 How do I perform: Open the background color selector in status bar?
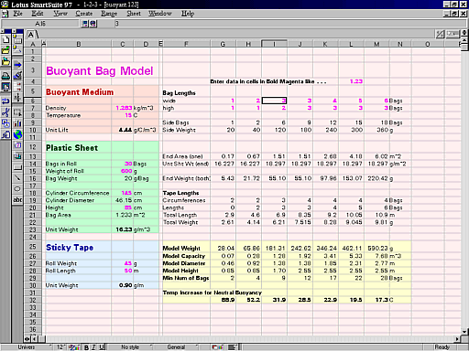(218, 347)
